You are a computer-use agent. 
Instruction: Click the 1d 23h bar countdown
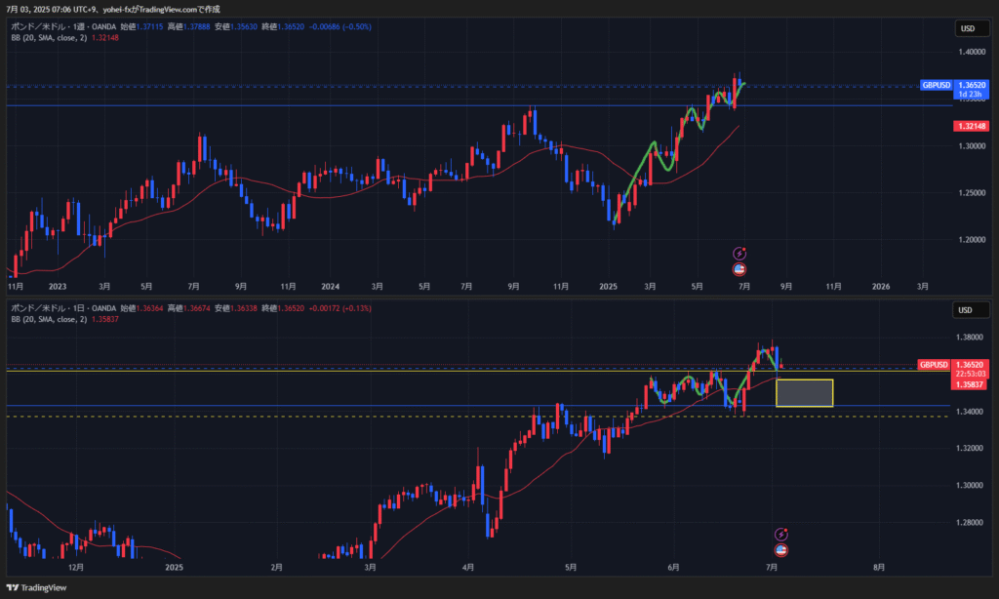pyautogui.click(x=971, y=95)
